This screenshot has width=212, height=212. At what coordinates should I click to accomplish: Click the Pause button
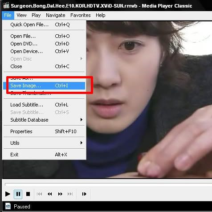click(x=18, y=194)
